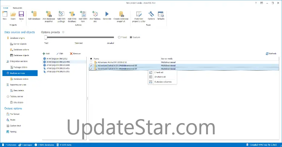This screenshot has width=282, height=147.
Task: Click the 0 SSRS items status entry
Action: point(64,145)
